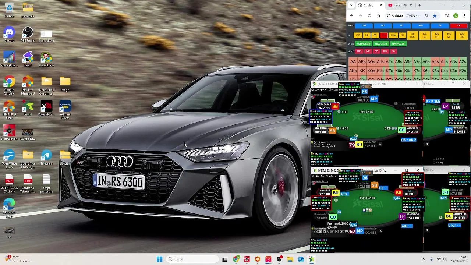Select Hero MP position button
The height and width of the screenshot is (265, 471).
pos(383,26)
